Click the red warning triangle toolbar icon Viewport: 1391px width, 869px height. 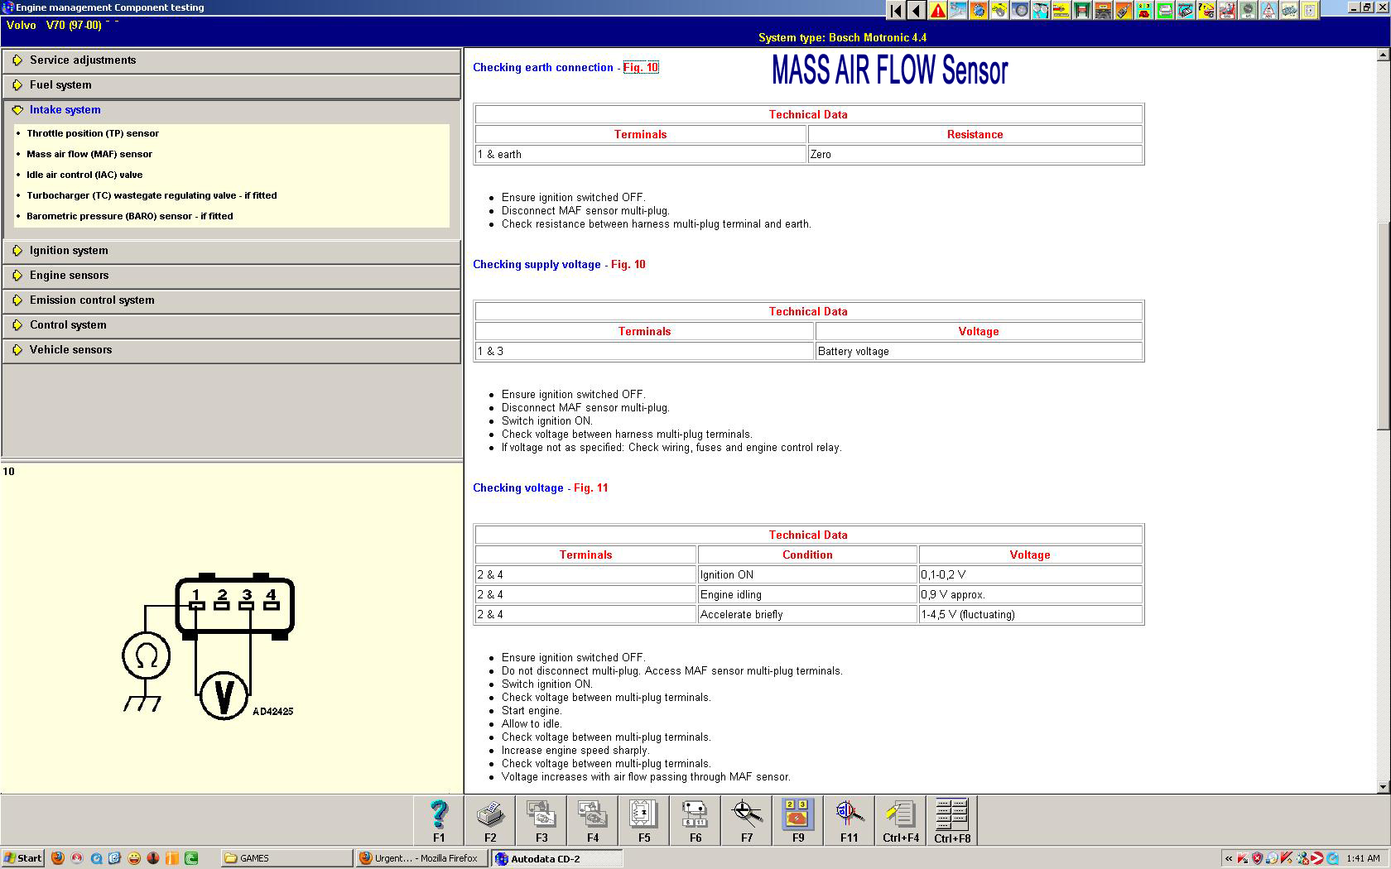938,10
